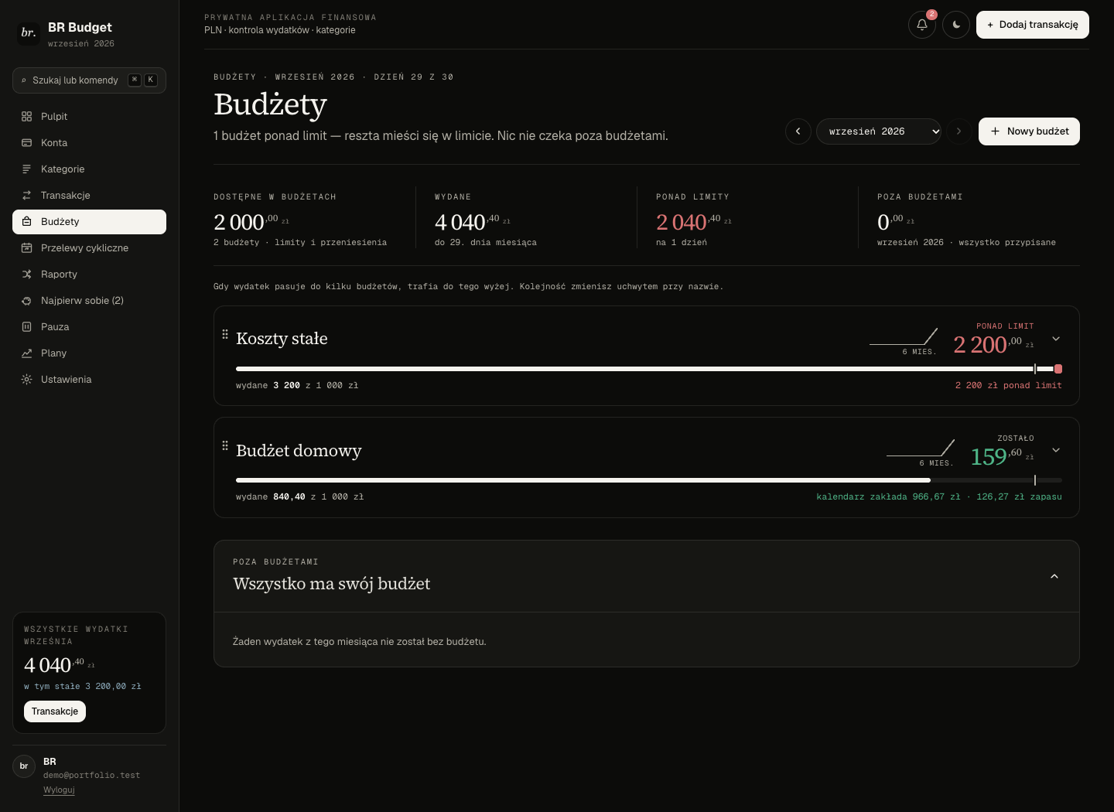Open the BR Budget logo
The image size is (1114, 812).
click(x=29, y=33)
